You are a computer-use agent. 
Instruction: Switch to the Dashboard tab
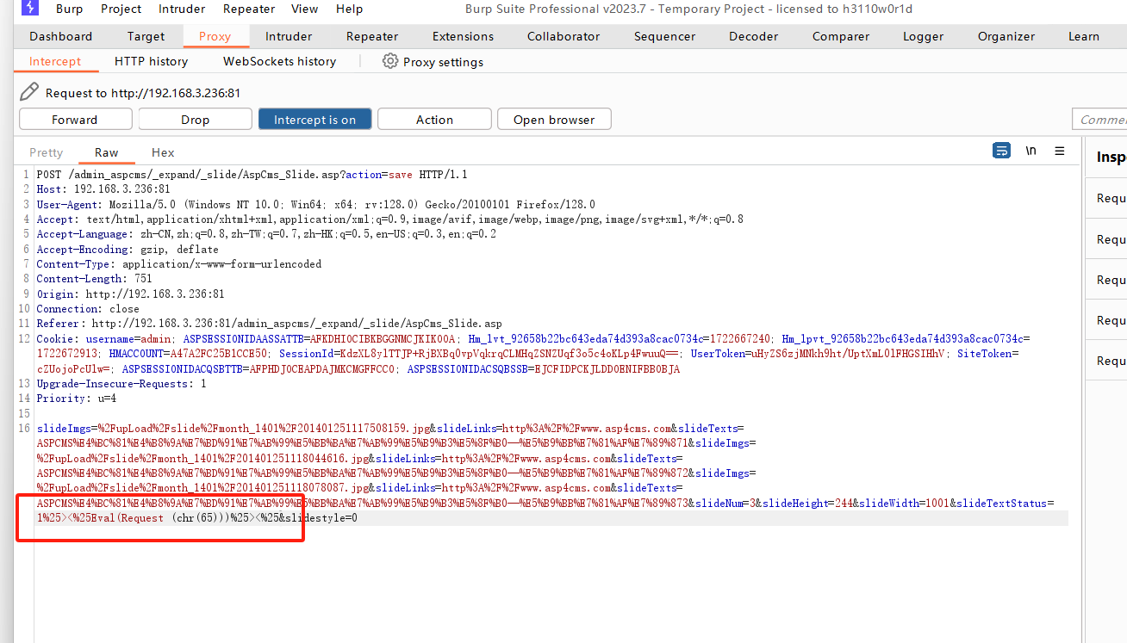point(61,36)
